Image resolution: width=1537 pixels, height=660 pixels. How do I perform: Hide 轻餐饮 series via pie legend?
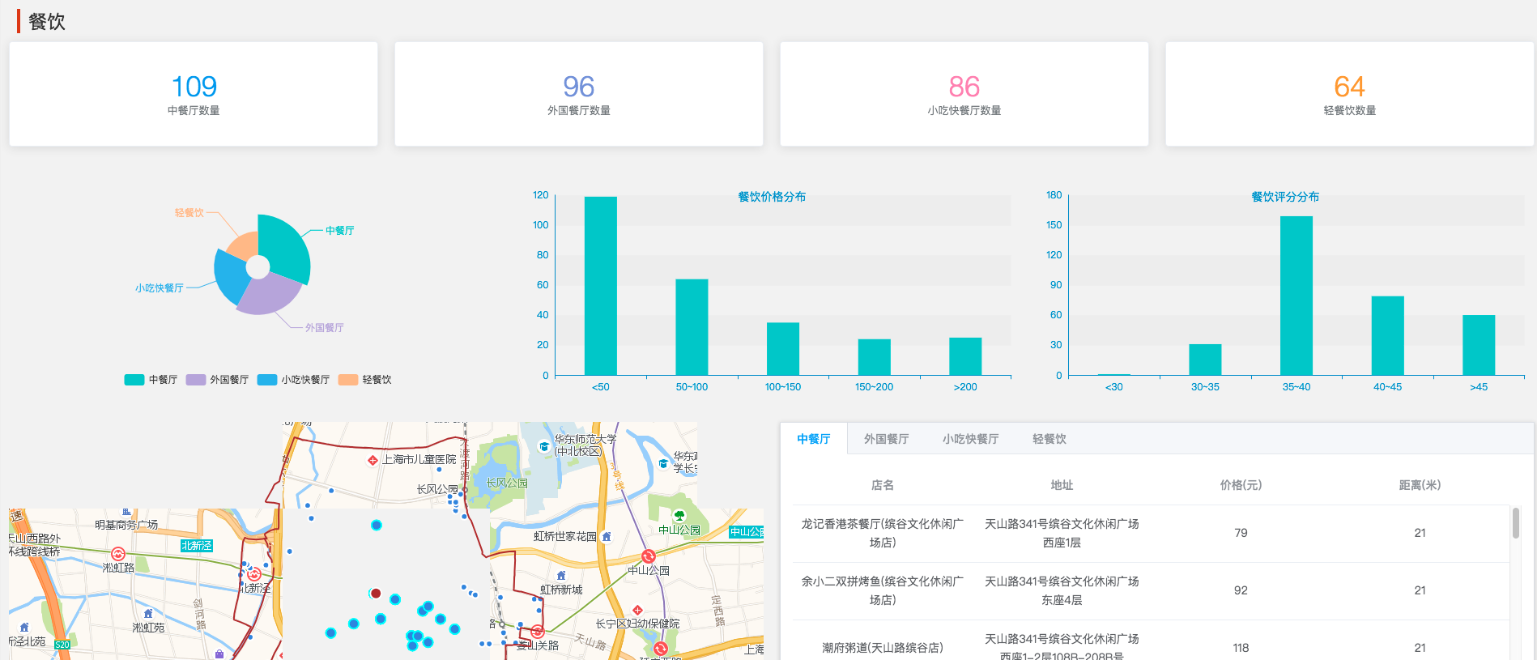point(364,380)
